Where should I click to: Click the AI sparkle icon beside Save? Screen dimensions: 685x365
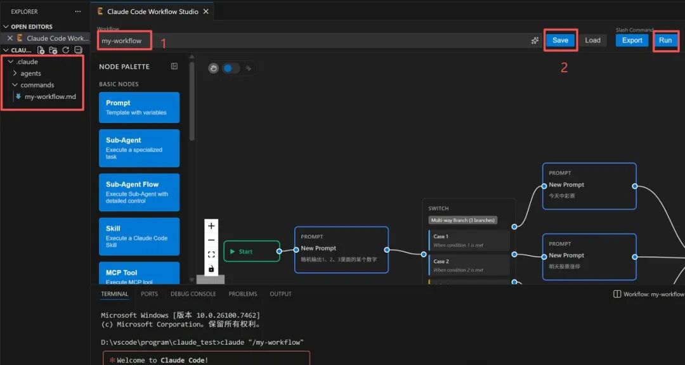pyautogui.click(x=535, y=41)
